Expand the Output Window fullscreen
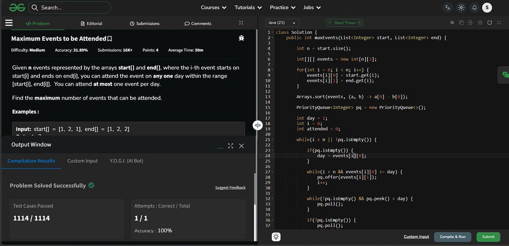This screenshot has height=246, width=509. pyautogui.click(x=231, y=146)
